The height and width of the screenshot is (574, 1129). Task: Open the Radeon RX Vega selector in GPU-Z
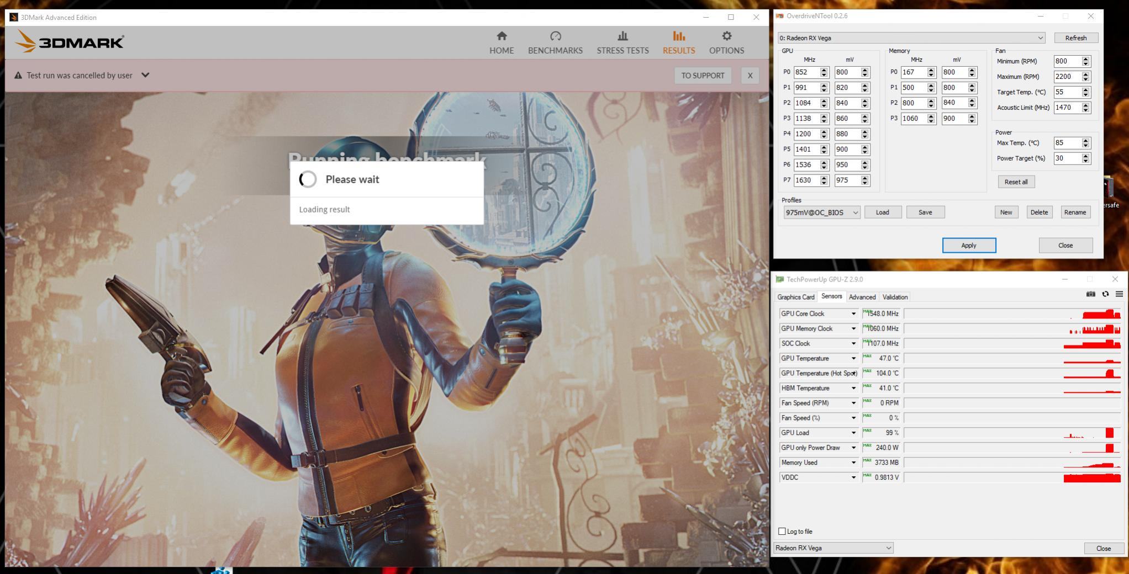click(x=833, y=548)
